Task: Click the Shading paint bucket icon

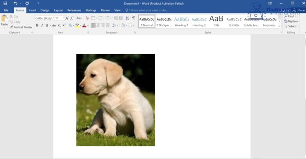Action: click(123, 25)
